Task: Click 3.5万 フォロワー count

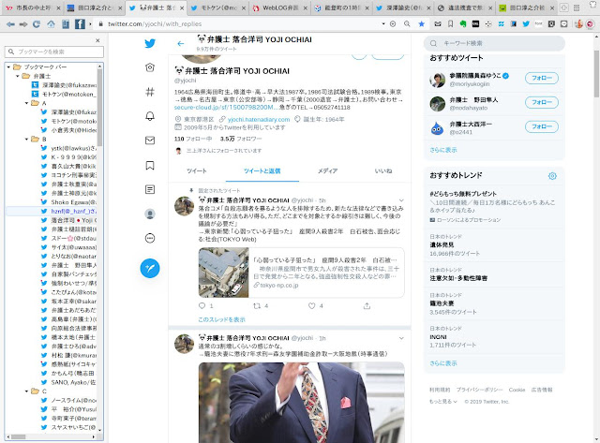Action: tap(241, 139)
